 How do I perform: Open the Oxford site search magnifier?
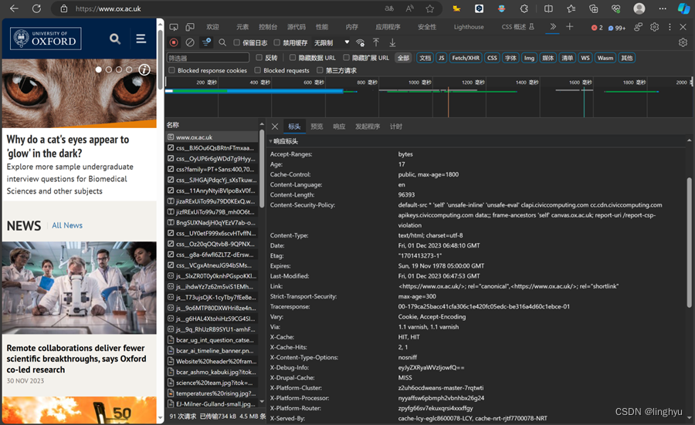coord(115,39)
